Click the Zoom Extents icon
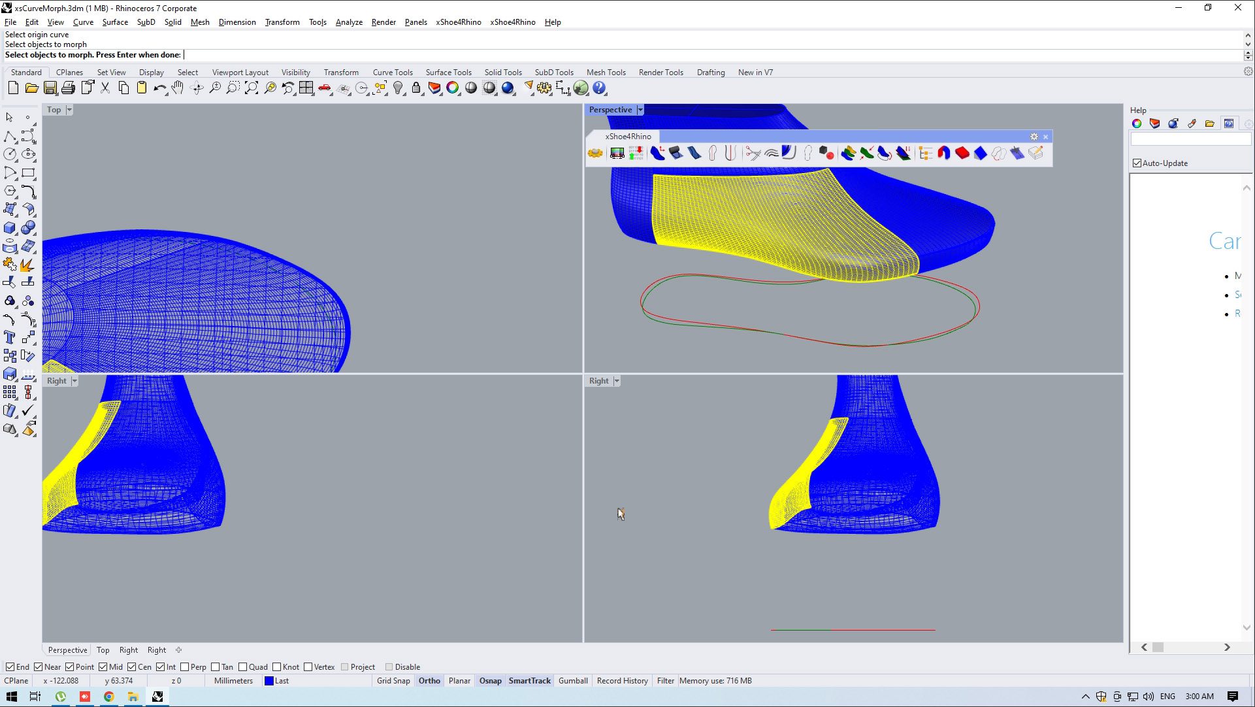Image resolution: width=1255 pixels, height=707 pixels. coord(252,88)
